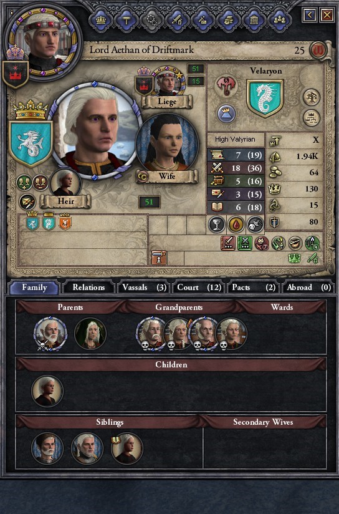The image size is (339, 514).
Task: Click the Velaryon seahorse dynasty shield
Action: pyautogui.click(x=265, y=99)
